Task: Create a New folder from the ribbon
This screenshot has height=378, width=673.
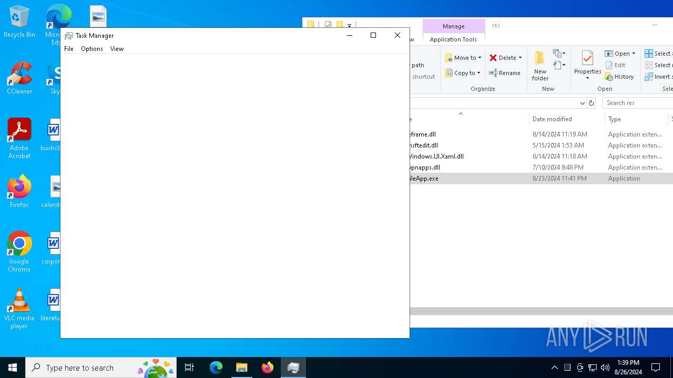Action: [x=540, y=66]
